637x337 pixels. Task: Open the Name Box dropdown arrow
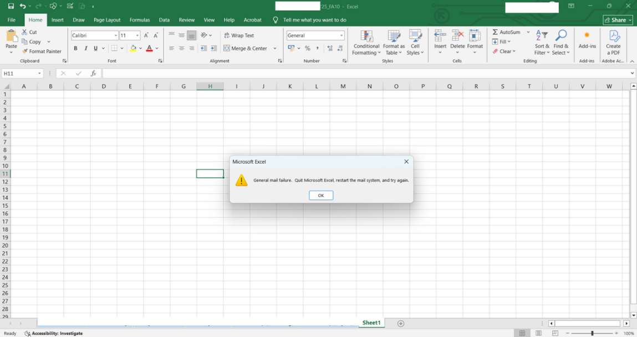click(x=39, y=74)
